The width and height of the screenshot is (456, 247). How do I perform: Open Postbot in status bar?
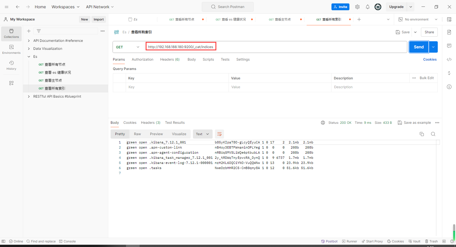pyautogui.click(x=329, y=241)
